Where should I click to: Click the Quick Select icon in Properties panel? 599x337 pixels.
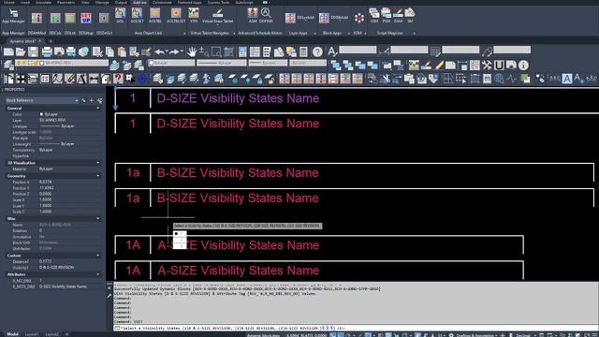pos(99,100)
